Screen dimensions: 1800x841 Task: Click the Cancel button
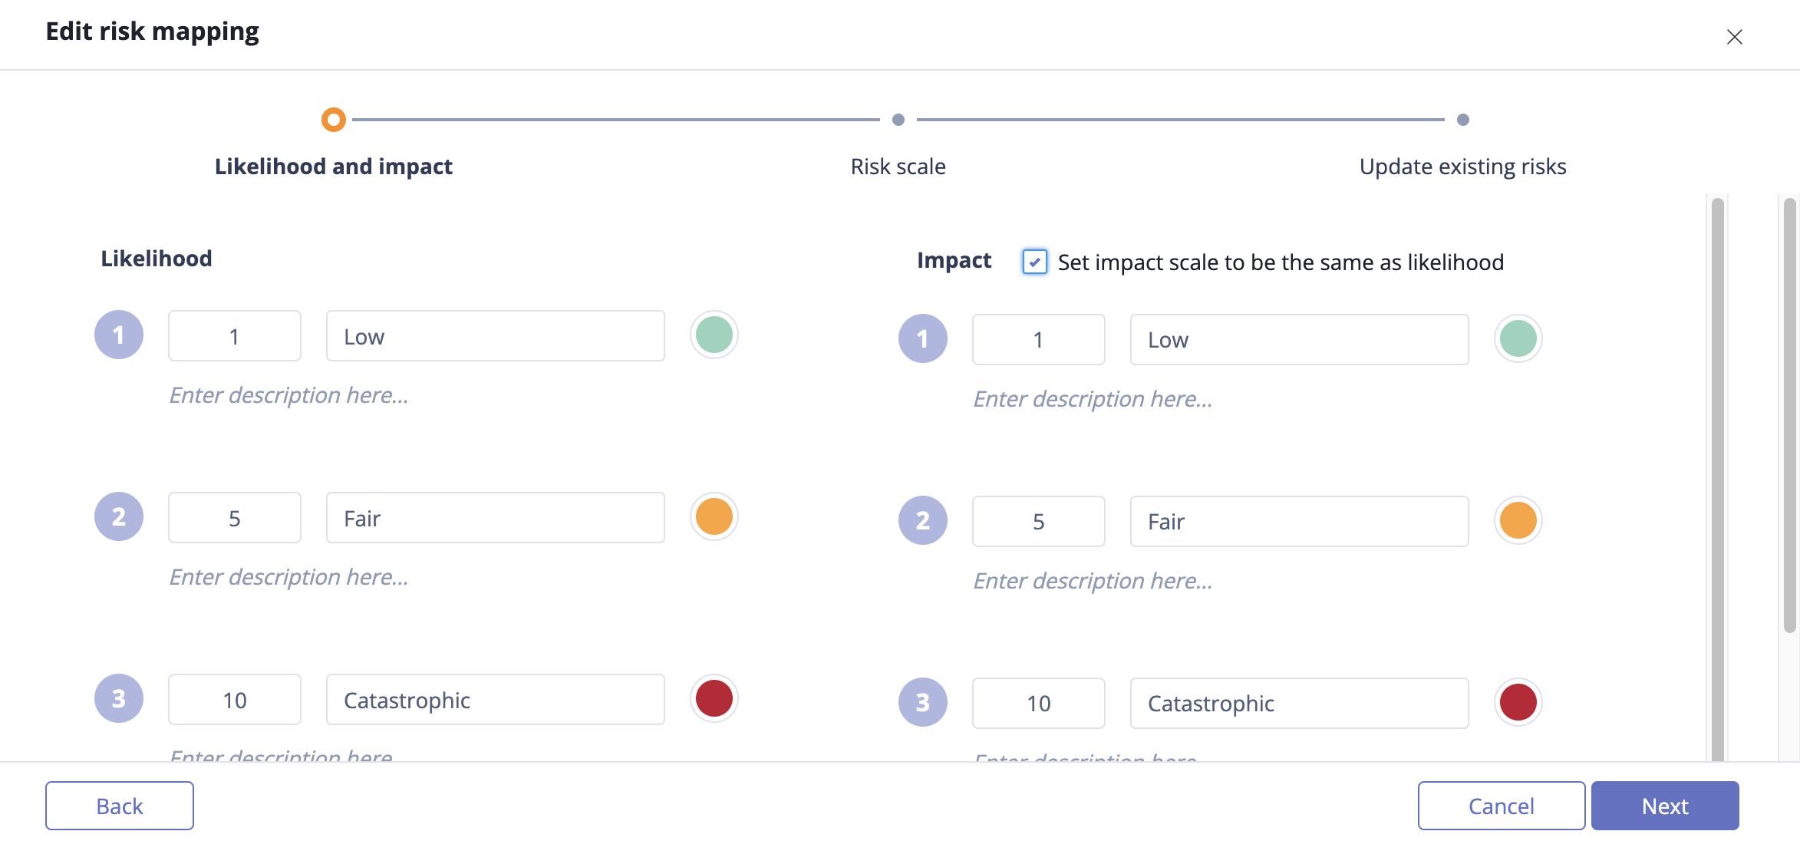coord(1502,806)
